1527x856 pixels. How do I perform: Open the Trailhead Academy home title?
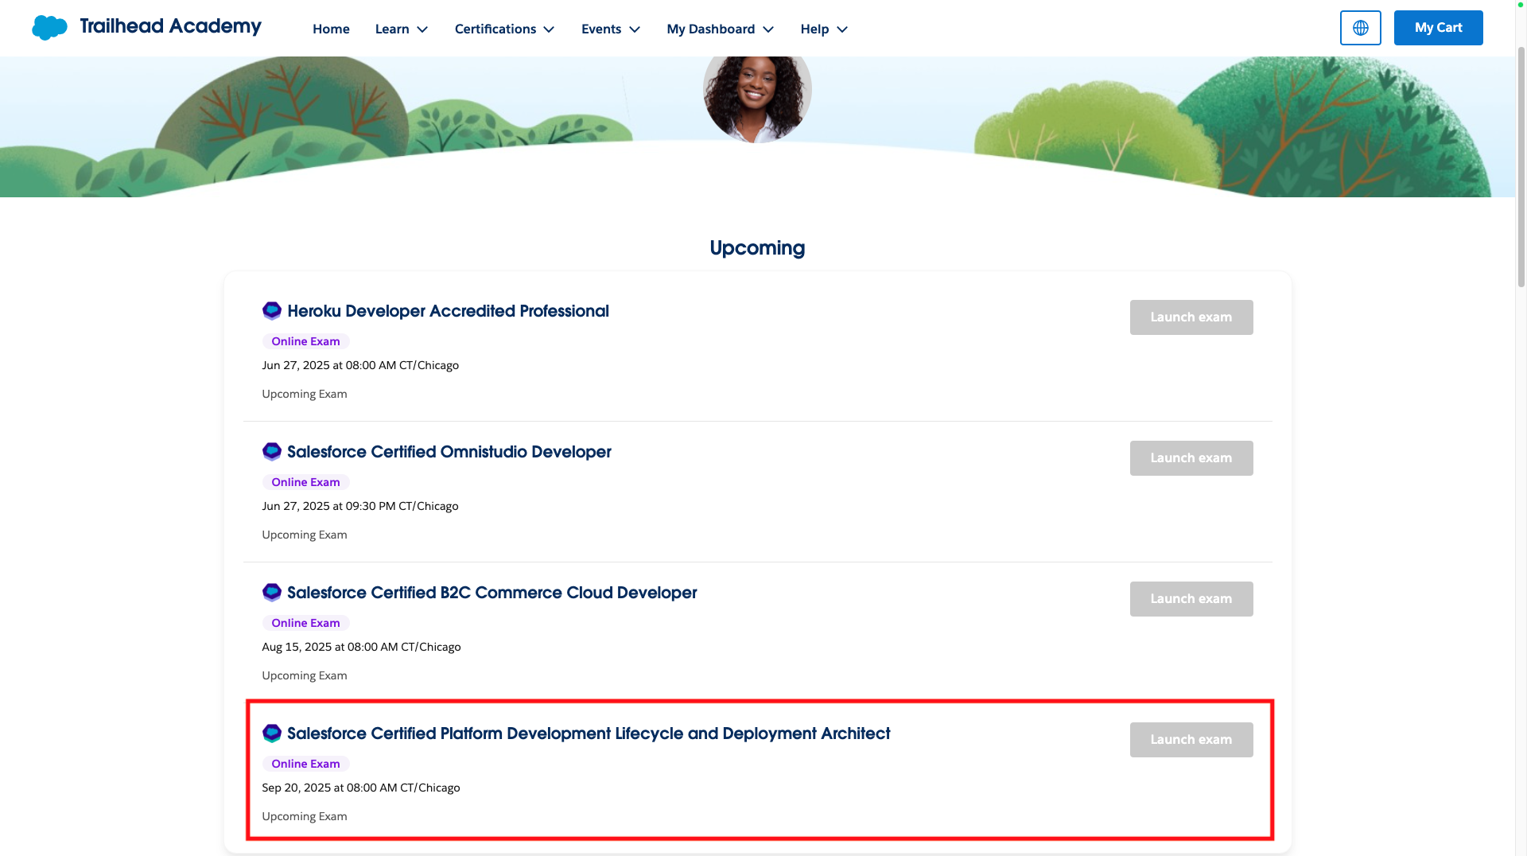coord(170,26)
